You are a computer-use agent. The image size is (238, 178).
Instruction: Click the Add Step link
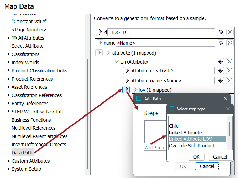point(155,148)
